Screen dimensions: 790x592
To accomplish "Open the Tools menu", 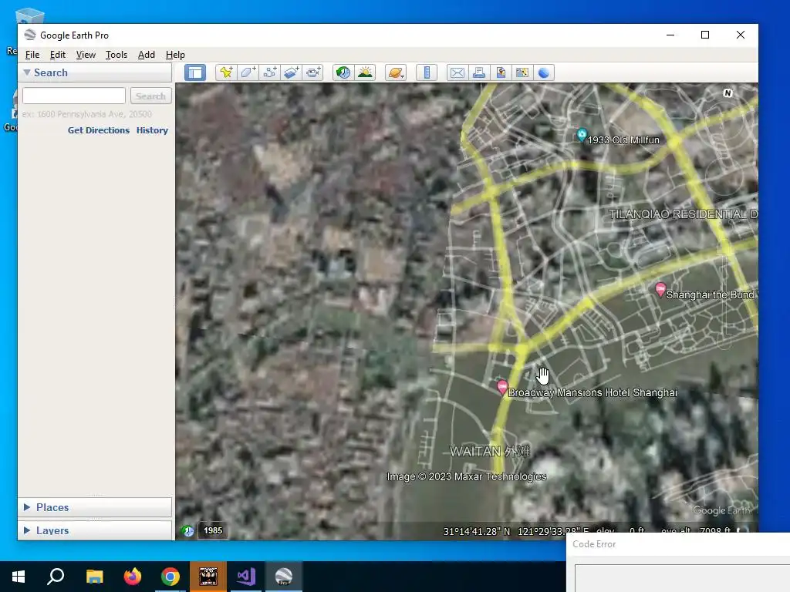I will (x=116, y=55).
